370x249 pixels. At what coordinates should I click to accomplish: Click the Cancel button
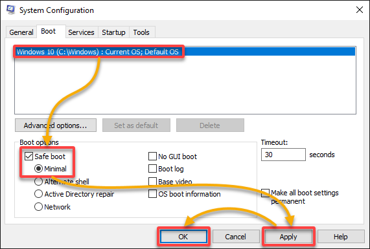236,237
